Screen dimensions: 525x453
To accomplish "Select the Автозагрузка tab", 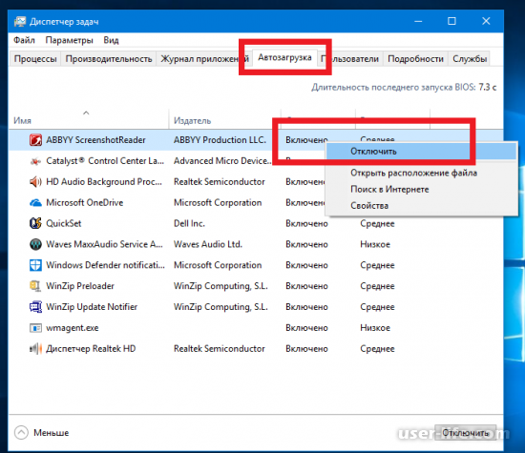I will [x=284, y=57].
